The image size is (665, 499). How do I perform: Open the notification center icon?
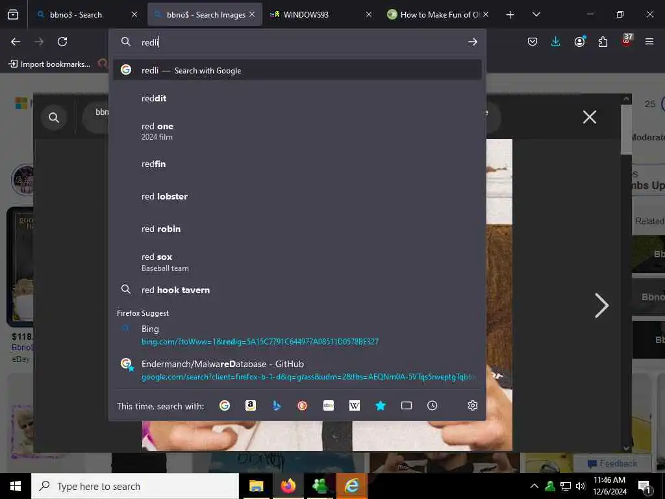[645, 487]
